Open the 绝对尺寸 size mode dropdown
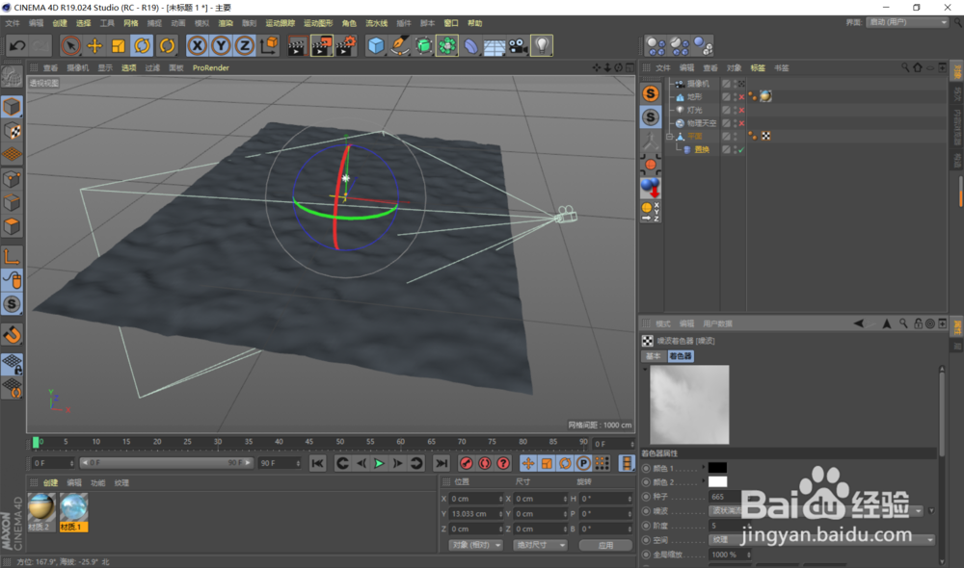This screenshot has height=568, width=964. 539,545
